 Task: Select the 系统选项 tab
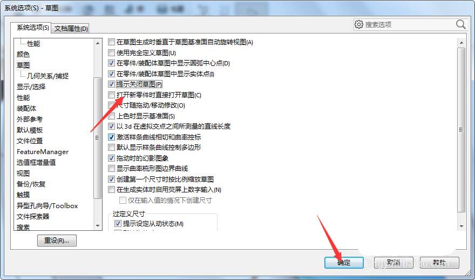point(32,28)
